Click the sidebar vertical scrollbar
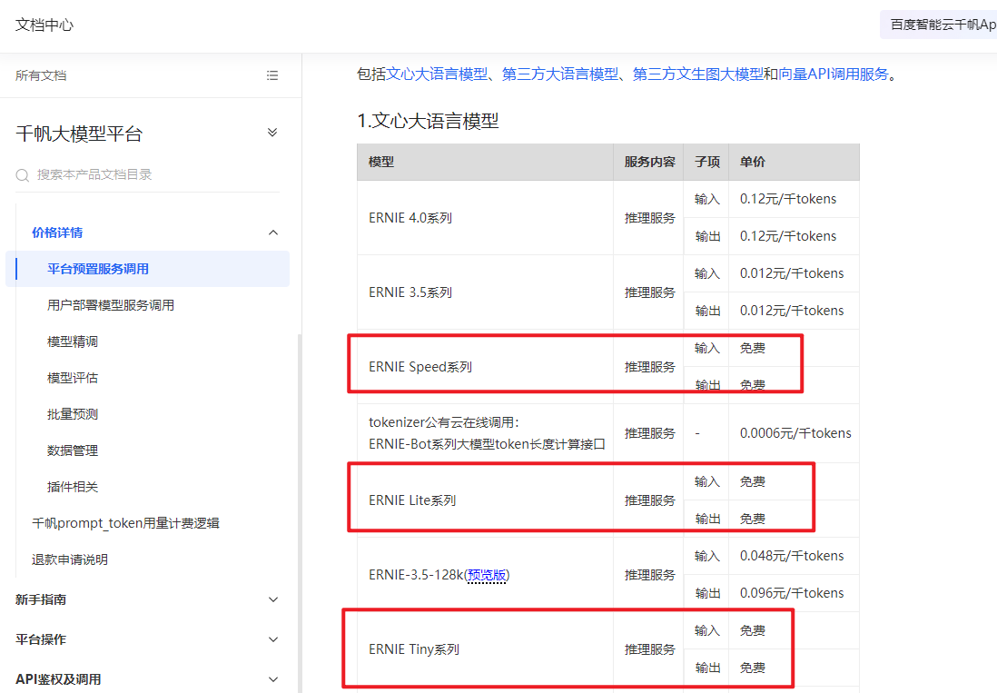997x693 pixels. point(300,513)
